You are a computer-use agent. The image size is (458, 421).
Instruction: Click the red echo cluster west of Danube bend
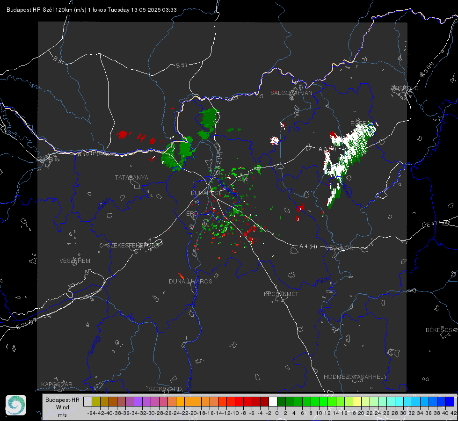tap(123, 134)
